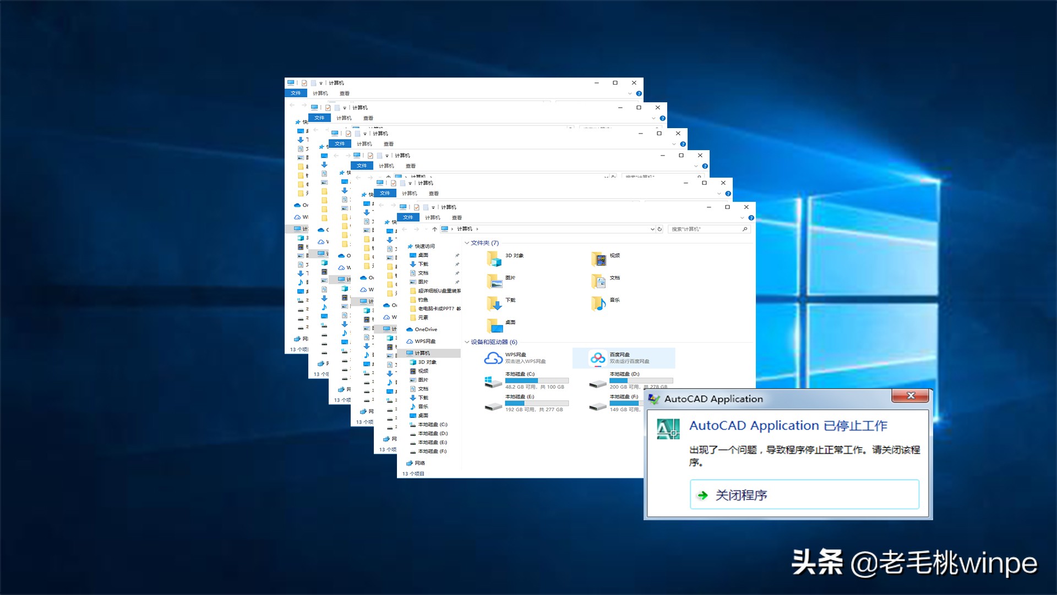
Task: Open the 文件 menu
Action: pyautogui.click(x=408, y=217)
